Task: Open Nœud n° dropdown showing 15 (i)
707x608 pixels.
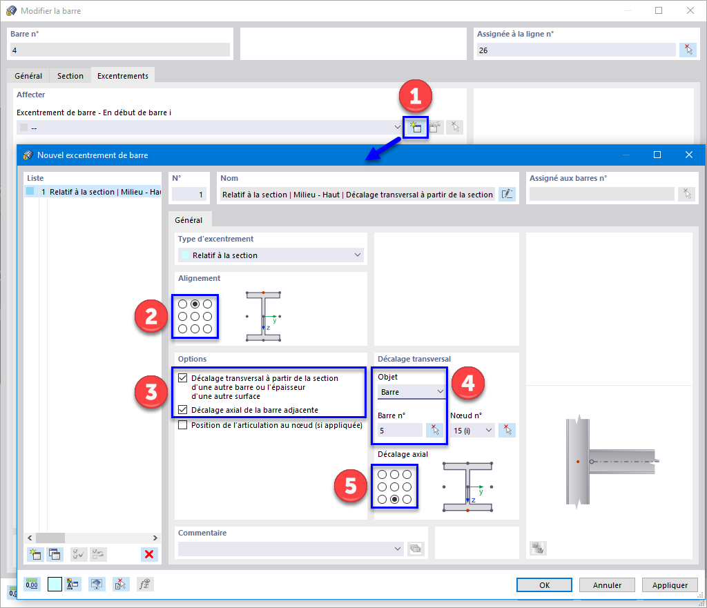Action: point(472,431)
